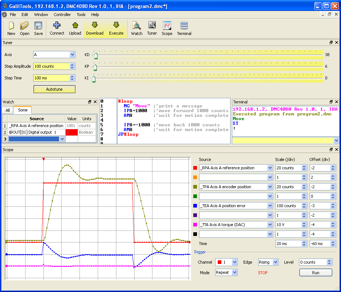Click the Autotune button

point(54,89)
